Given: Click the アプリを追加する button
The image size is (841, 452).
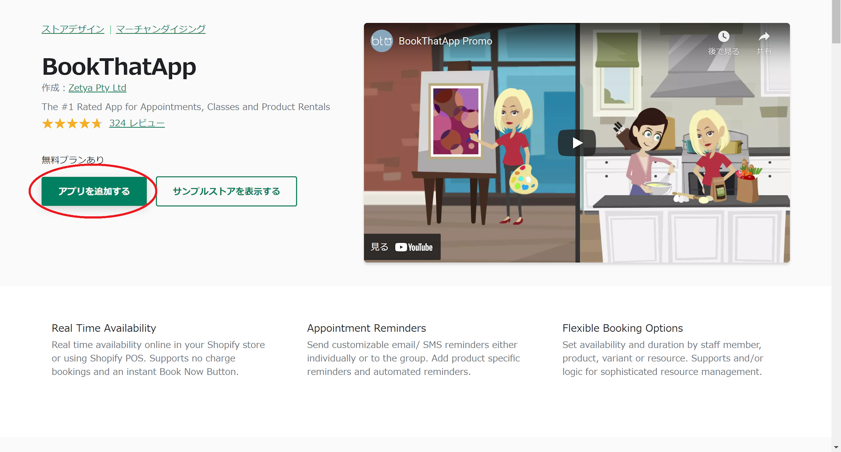Looking at the screenshot, I should point(94,191).
